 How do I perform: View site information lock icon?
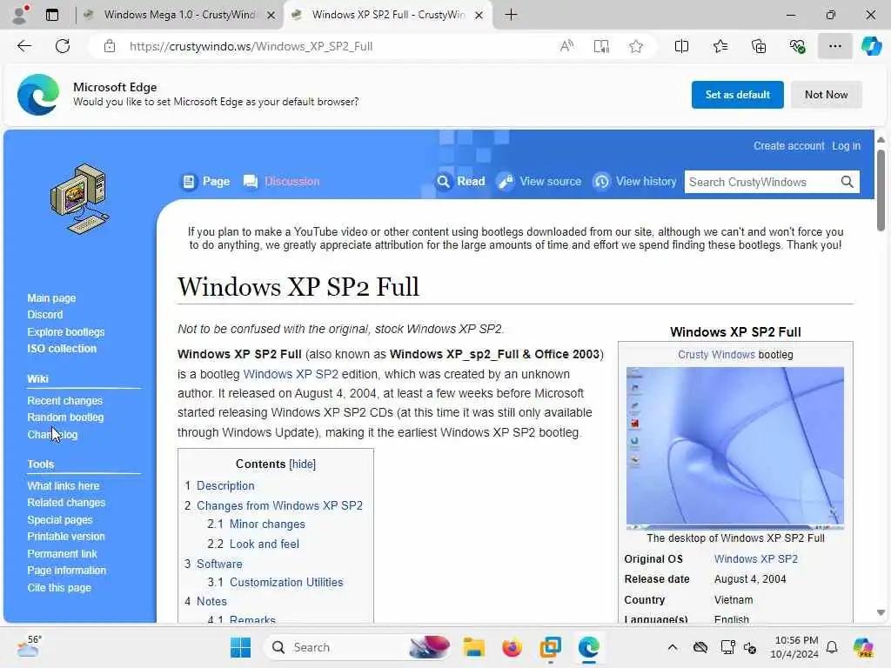110,46
